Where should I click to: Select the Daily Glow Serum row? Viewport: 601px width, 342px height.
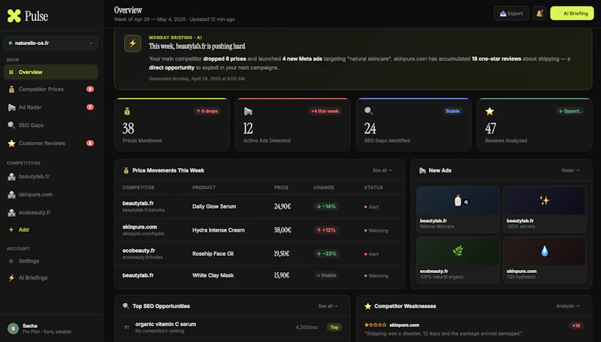(x=259, y=206)
